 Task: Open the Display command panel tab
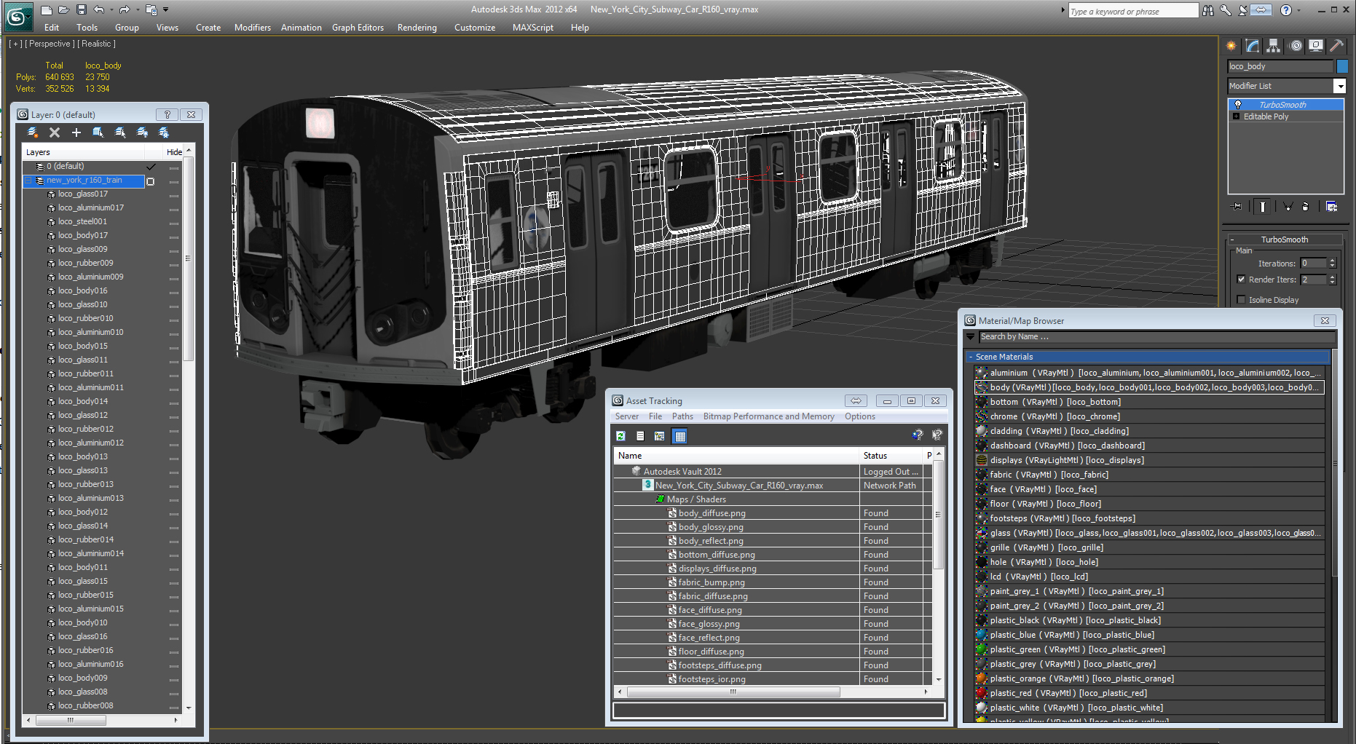coord(1316,45)
